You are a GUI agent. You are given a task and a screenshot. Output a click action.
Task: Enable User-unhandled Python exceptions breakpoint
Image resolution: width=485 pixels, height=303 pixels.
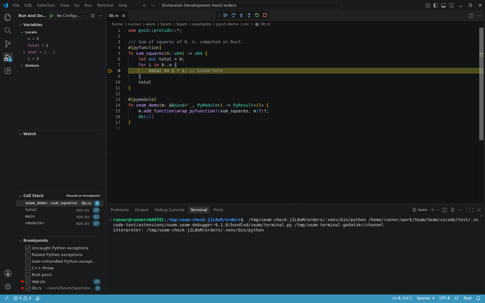pyautogui.click(x=28, y=261)
